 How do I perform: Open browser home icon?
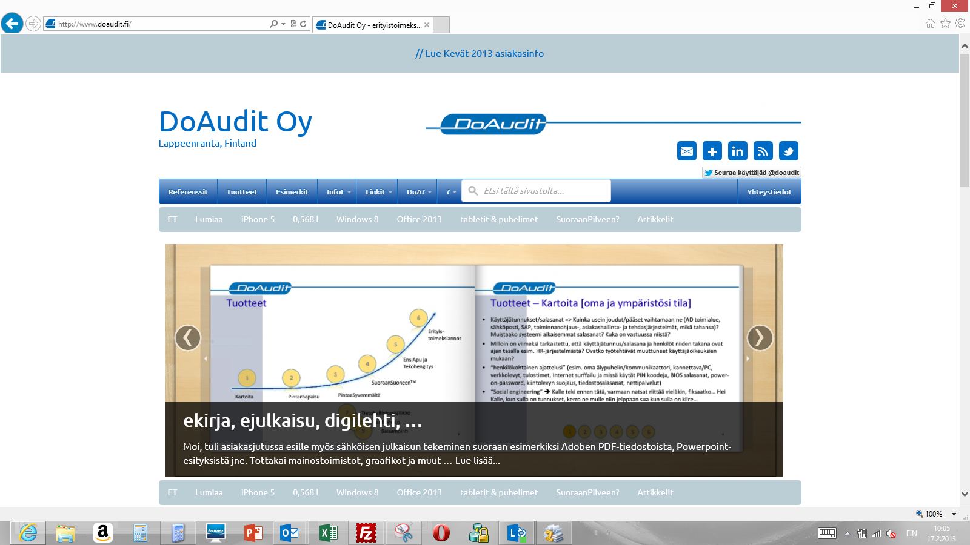point(931,24)
